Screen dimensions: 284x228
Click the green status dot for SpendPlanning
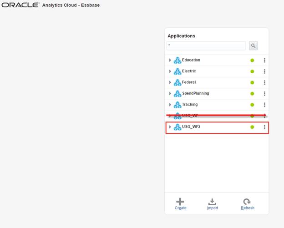pos(252,94)
